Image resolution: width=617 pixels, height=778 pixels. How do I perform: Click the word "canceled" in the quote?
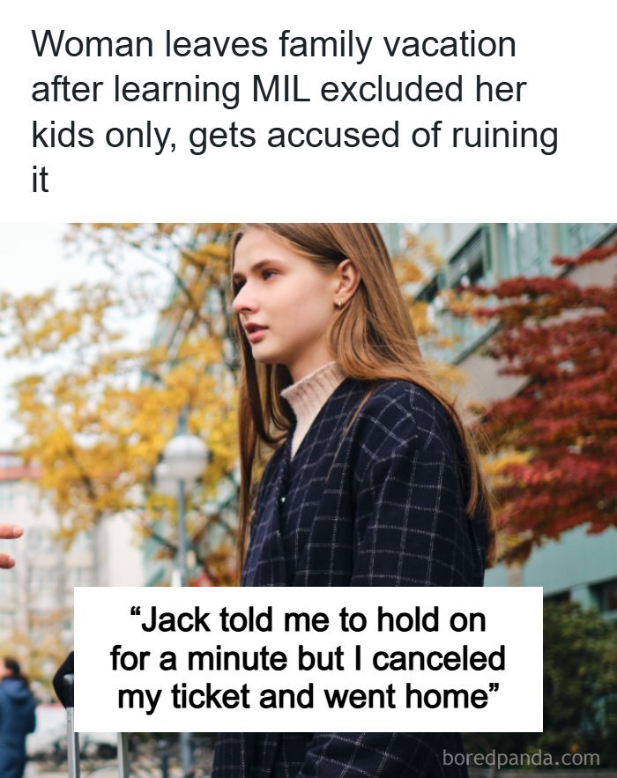[439, 658]
